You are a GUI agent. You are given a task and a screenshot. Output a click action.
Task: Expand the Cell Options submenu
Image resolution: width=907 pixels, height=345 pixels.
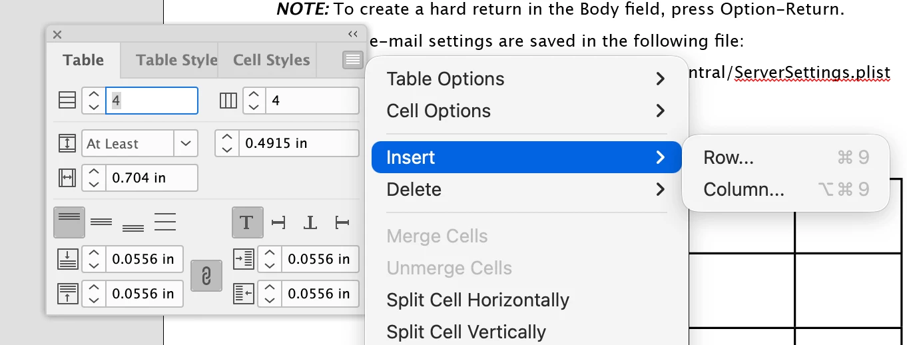pyautogui.click(x=526, y=111)
